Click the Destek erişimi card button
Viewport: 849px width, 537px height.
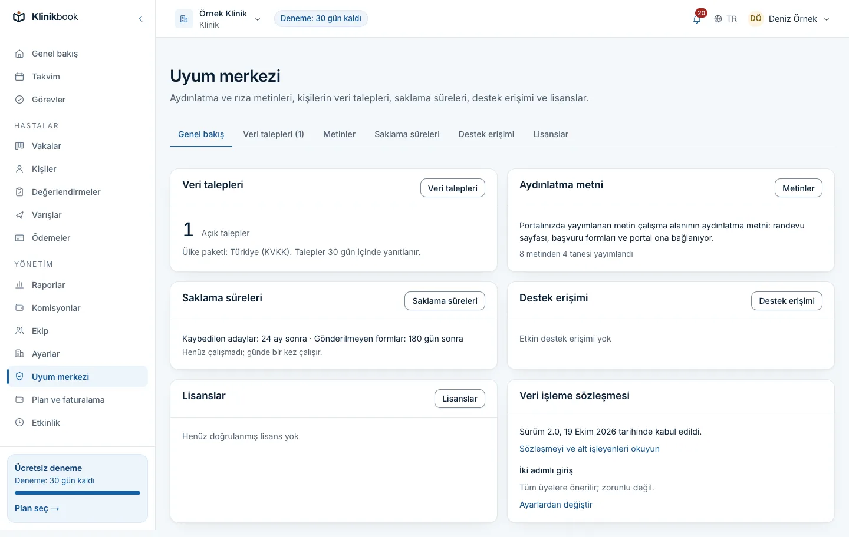787,301
